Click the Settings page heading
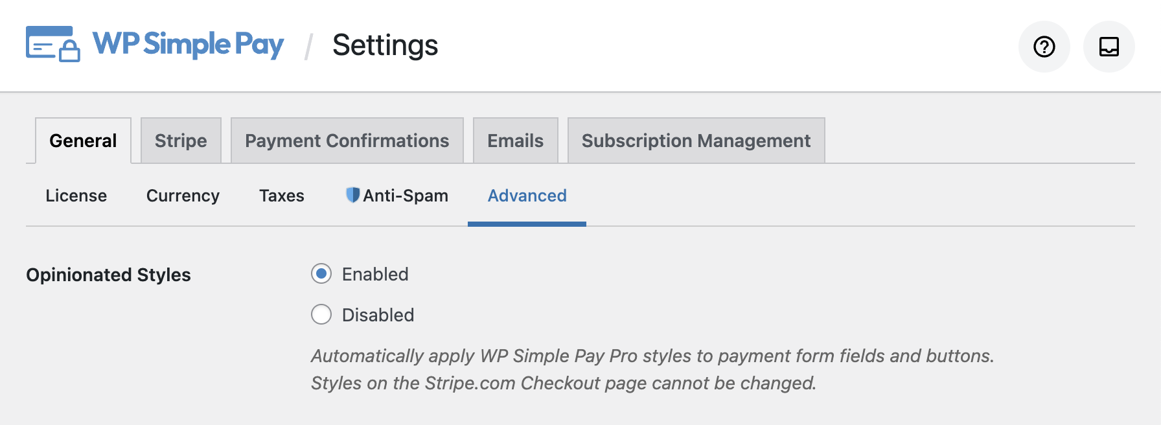This screenshot has width=1161, height=425. [x=385, y=45]
